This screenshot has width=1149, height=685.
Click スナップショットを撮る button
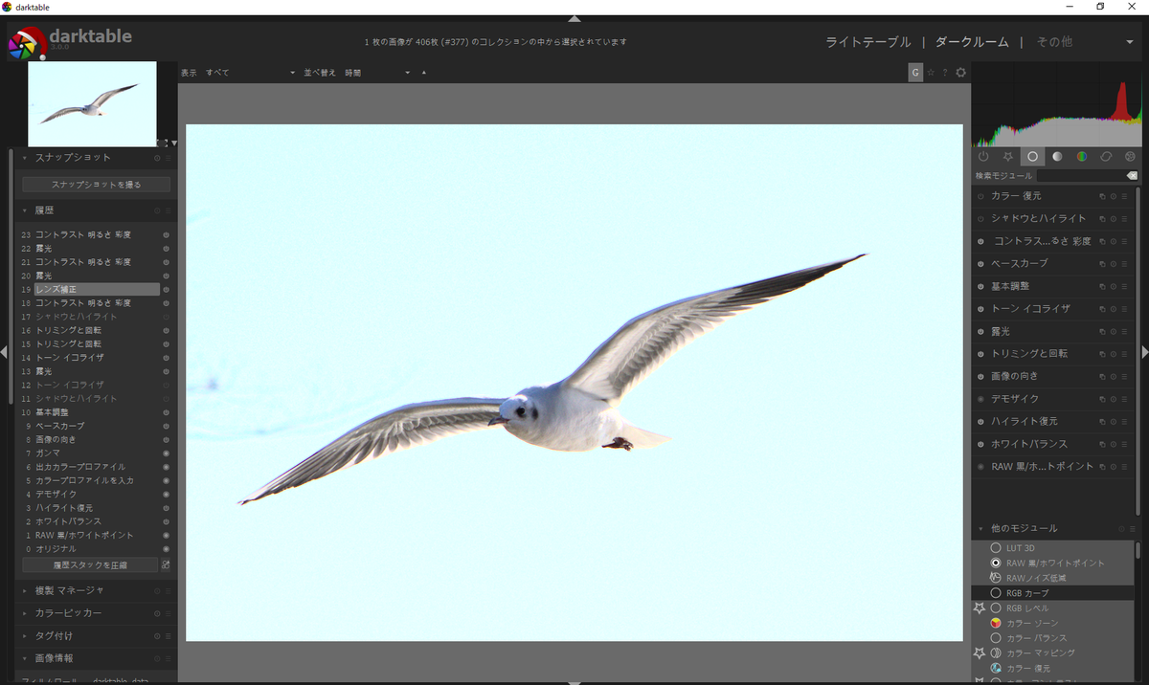pyautogui.click(x=96, y=184)
